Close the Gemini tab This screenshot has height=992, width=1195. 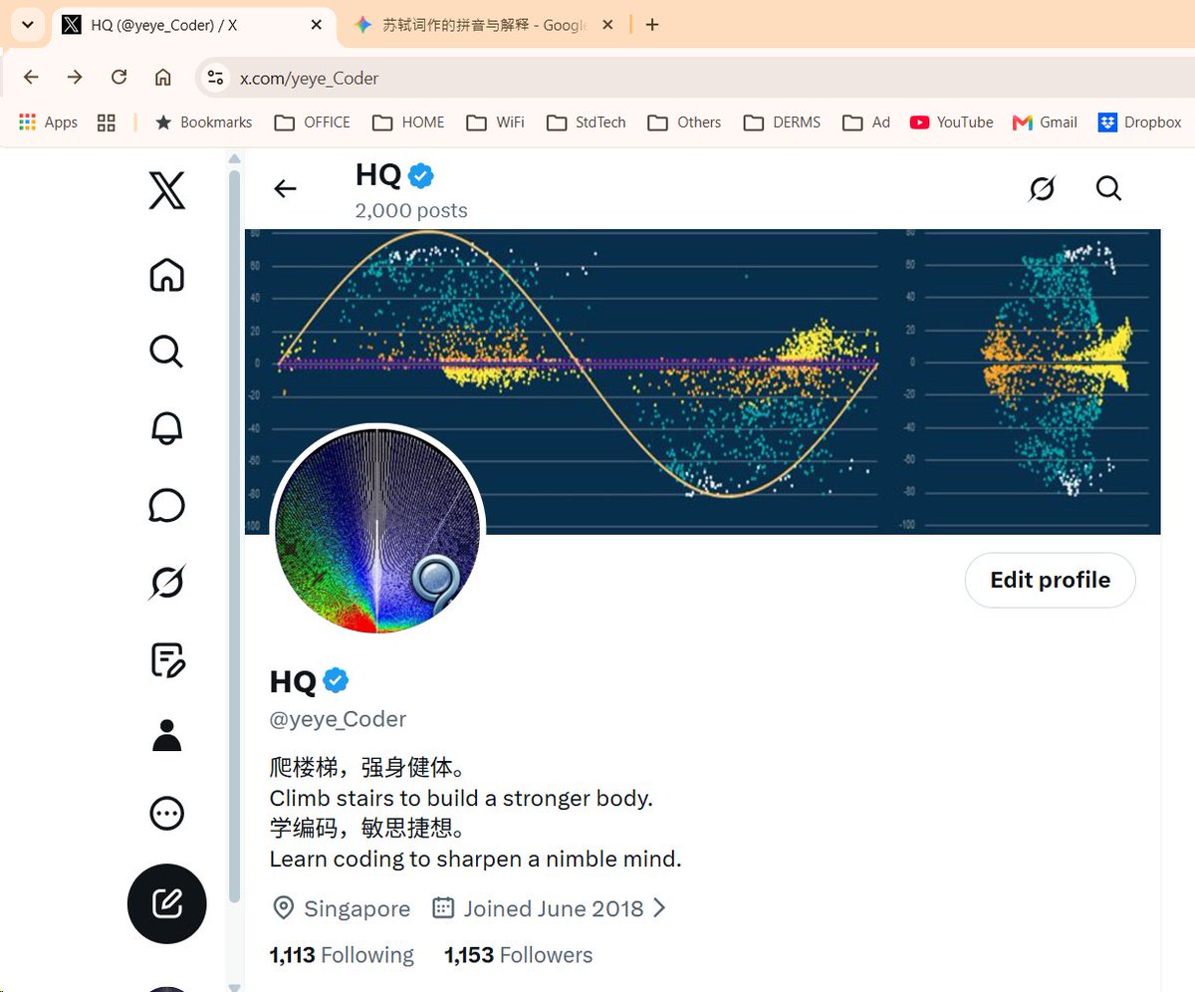(x=607, y=25)
